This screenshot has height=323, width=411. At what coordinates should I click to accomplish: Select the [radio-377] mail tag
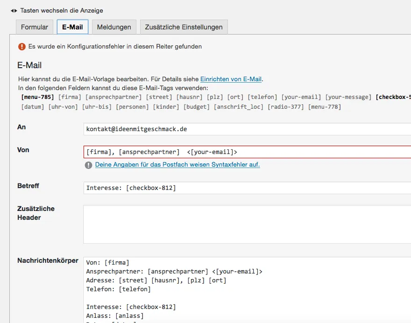pos(286,107)
